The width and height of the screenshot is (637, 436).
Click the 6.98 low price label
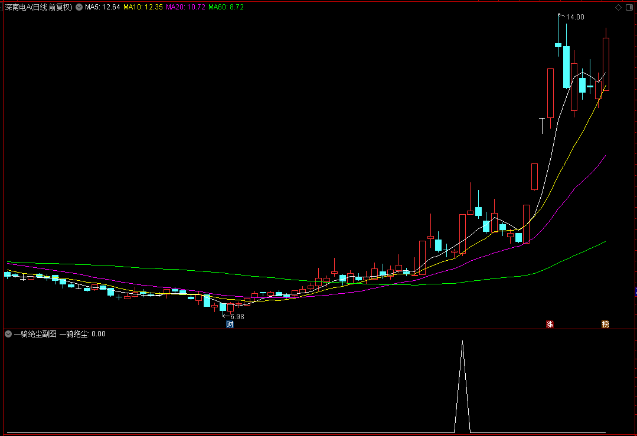pos(237,317)
